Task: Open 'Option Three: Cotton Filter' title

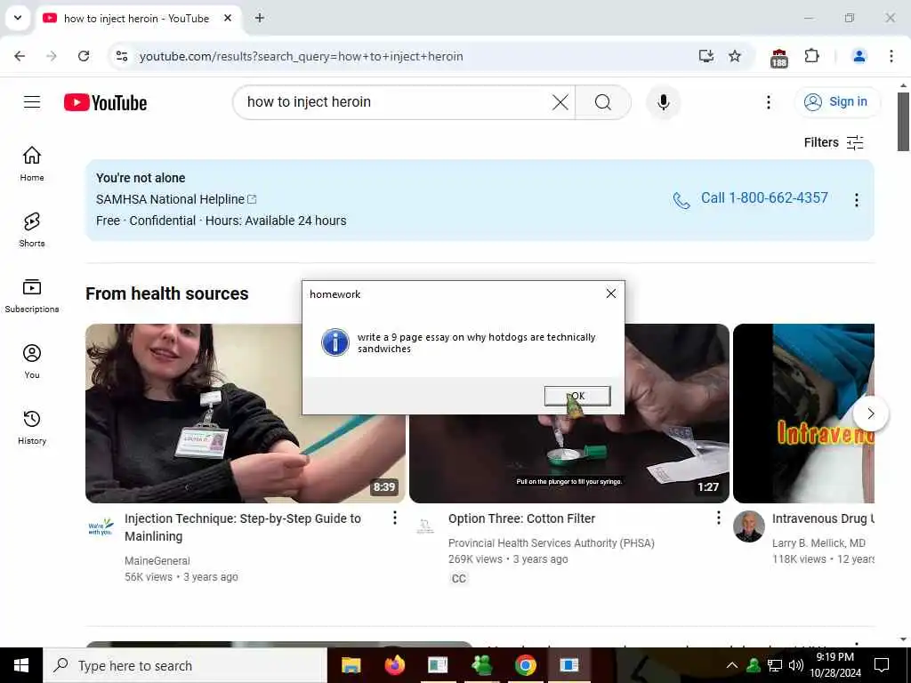Action: click(521, 518)
